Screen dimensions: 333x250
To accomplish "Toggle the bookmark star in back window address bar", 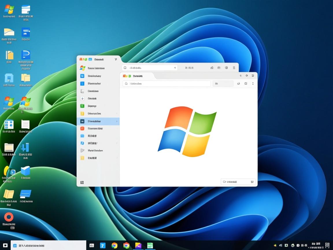I will (x=175, y=68).
